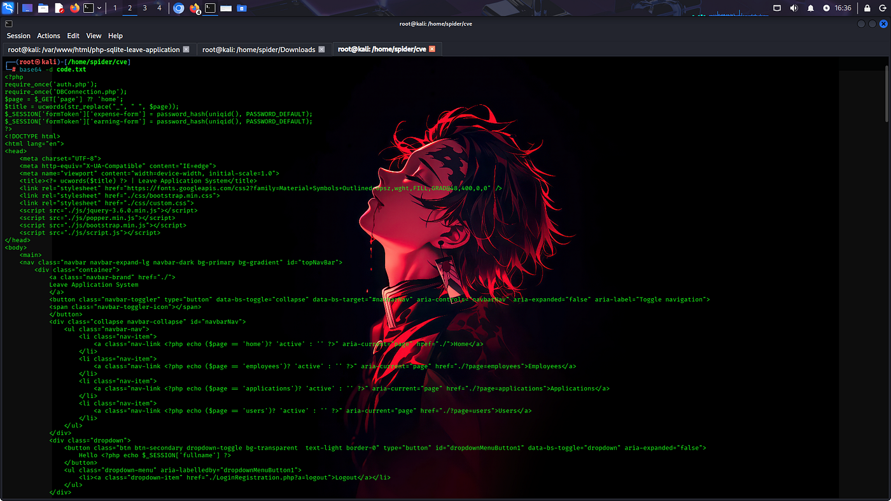Open the Session menu
The height and width of the screenshot is (501, 891).
pos(18,36)
